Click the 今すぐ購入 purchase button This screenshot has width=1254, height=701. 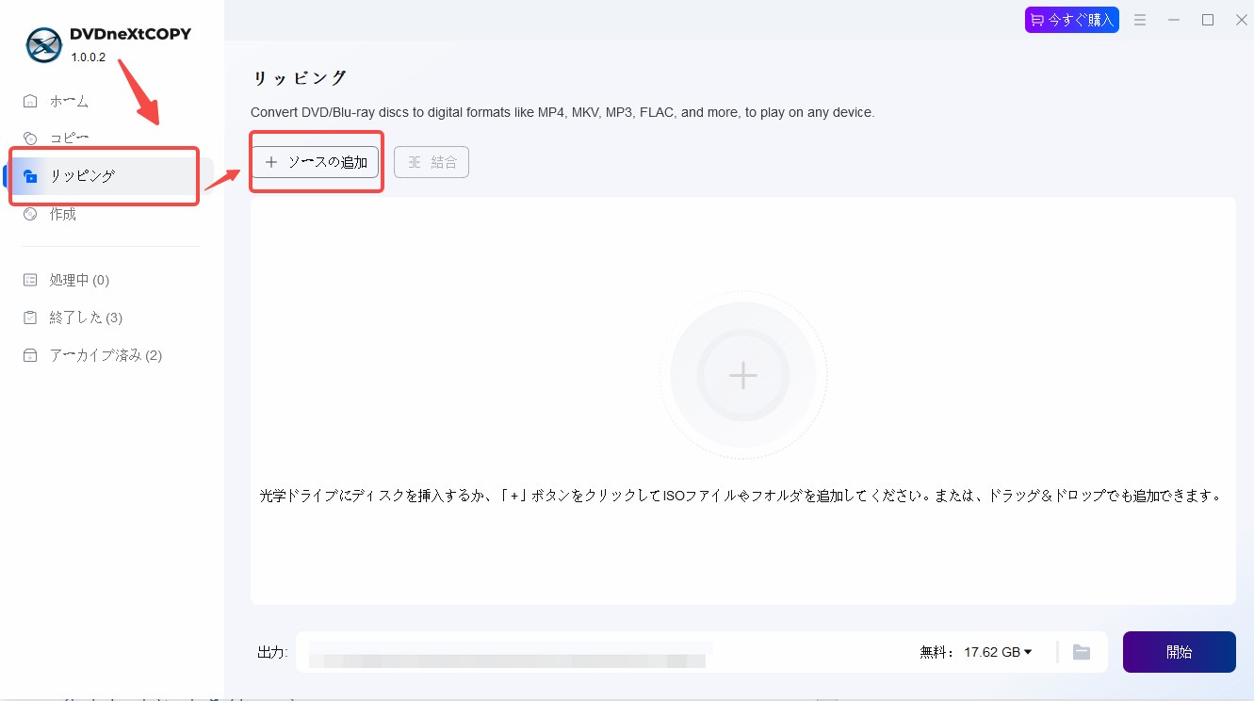(1072, 20)
